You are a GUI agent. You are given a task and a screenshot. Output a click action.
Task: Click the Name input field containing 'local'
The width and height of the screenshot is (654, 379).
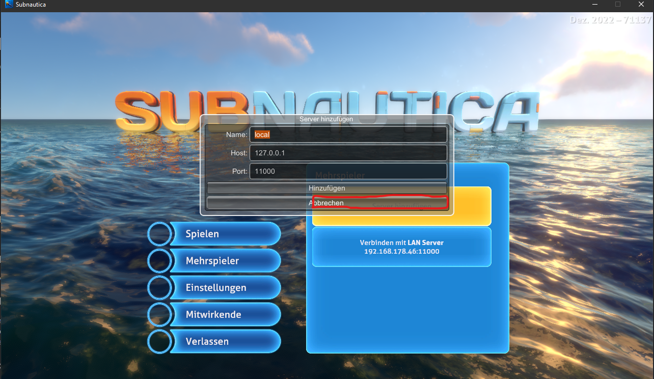[348, 134]
